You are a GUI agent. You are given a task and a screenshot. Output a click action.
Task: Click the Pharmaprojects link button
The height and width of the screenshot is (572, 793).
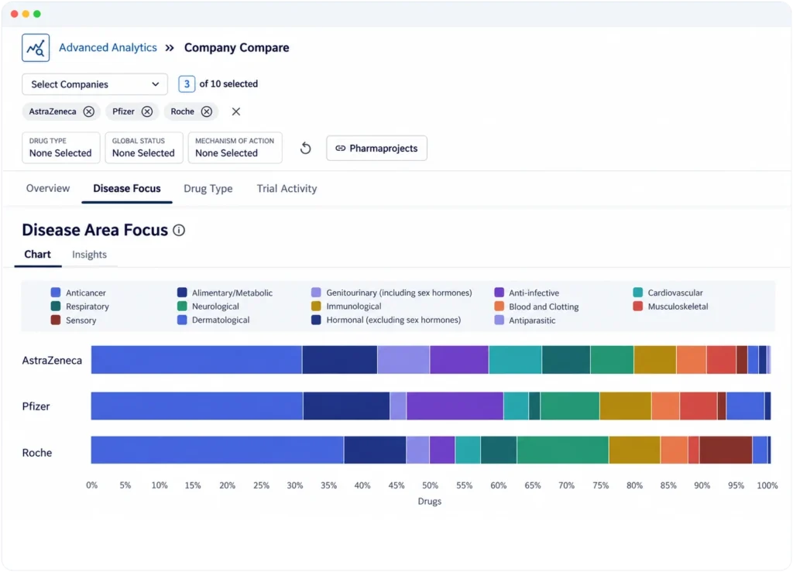click(377, 148)
